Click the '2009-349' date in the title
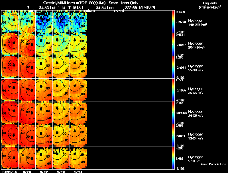Image resolution: width=228 pixels, height=173 pixels. 97,3
